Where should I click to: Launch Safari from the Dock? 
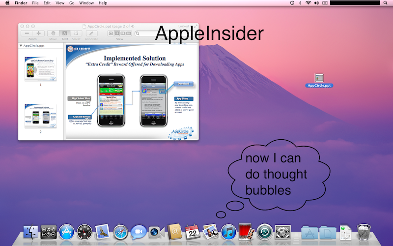pyautogui.click(x=120, y=232)
